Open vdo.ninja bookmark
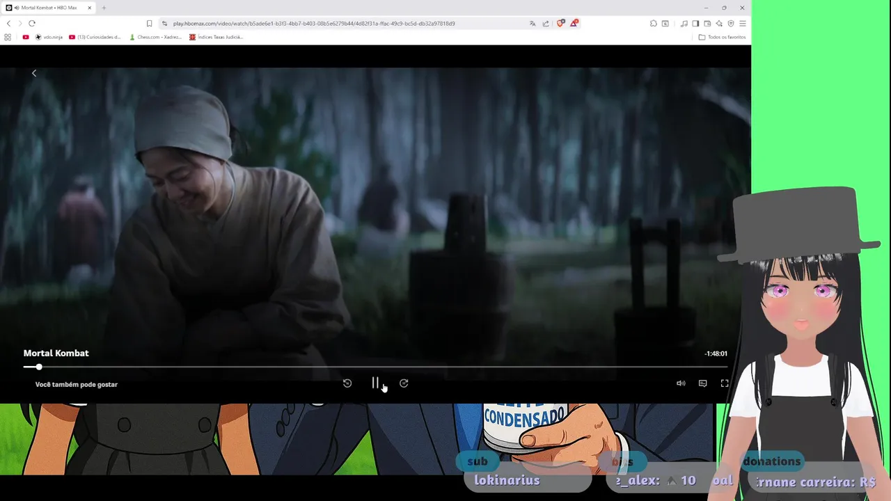Image resolution: width=891 pixels, height=501 pixels. click(49, 37)
